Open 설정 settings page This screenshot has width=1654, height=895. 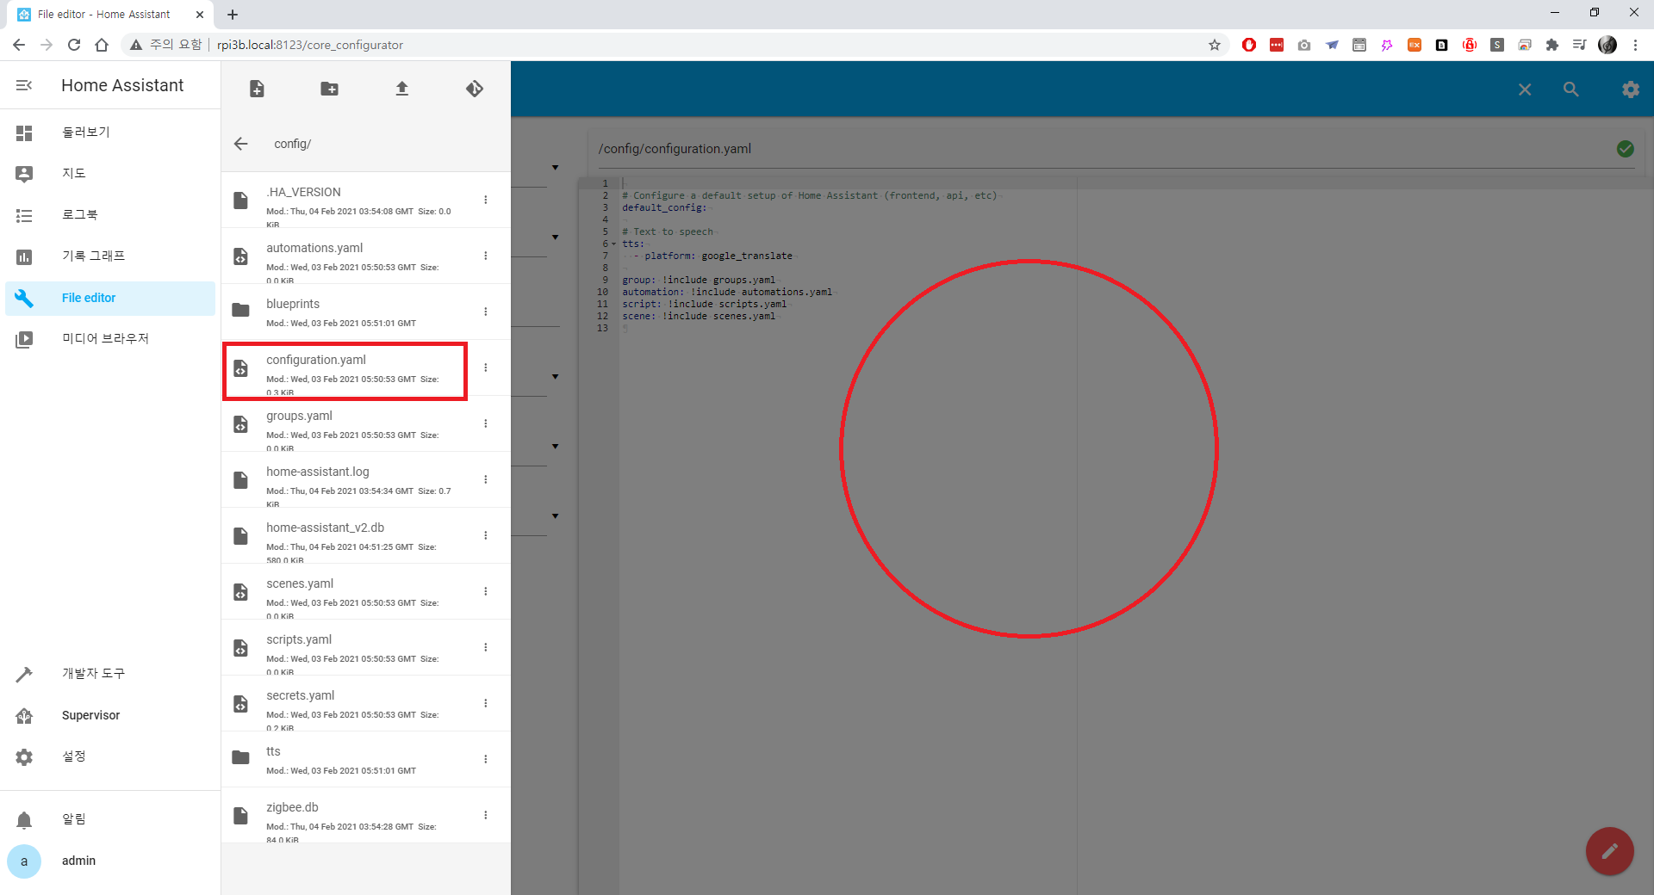click(110, 756)
